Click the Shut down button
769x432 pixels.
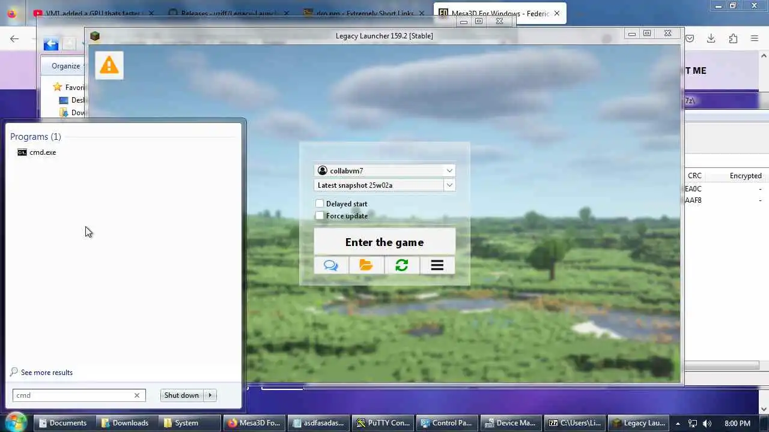pos(181,395)
